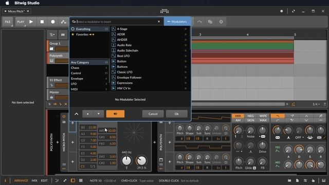329x185 pixels.
Task: Choose the LFO category
Action: pyautogui.click(x=89, y=84)
